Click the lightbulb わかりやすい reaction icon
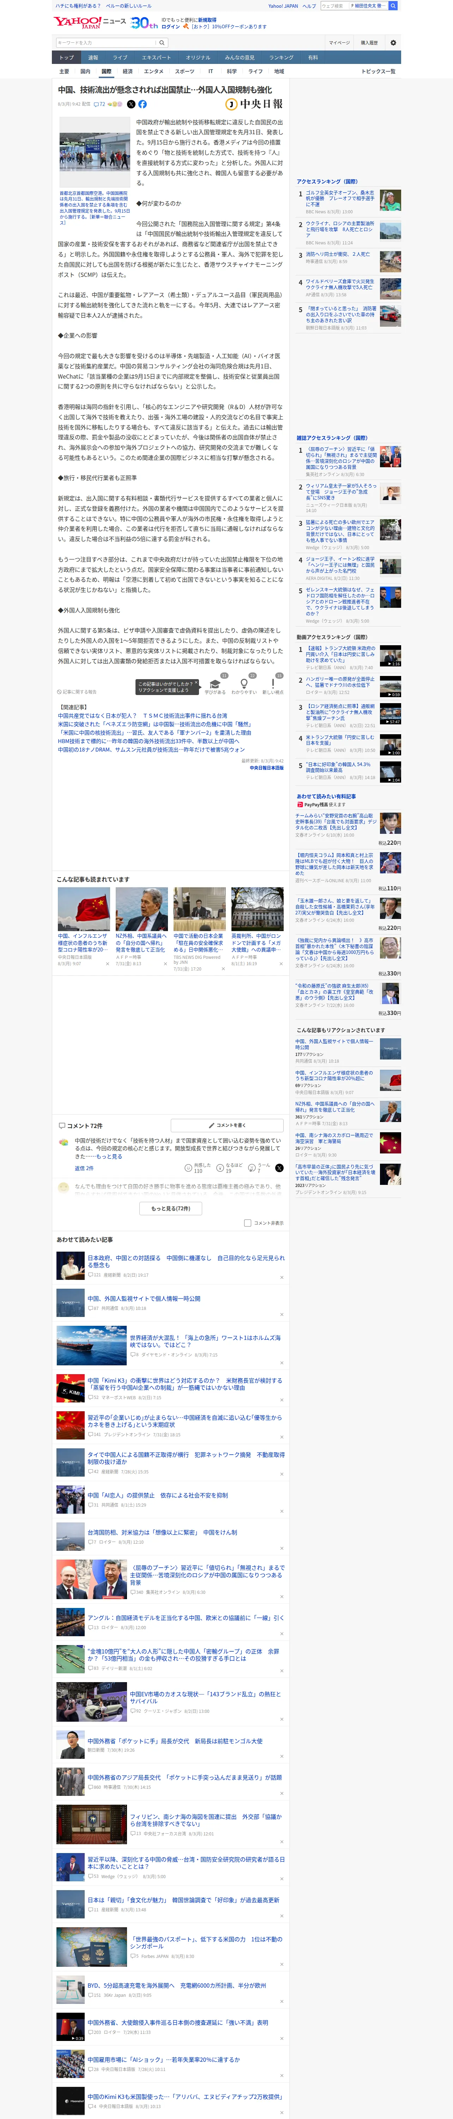Viewport: 453px width, 2119px height. [x=244, y=684]
